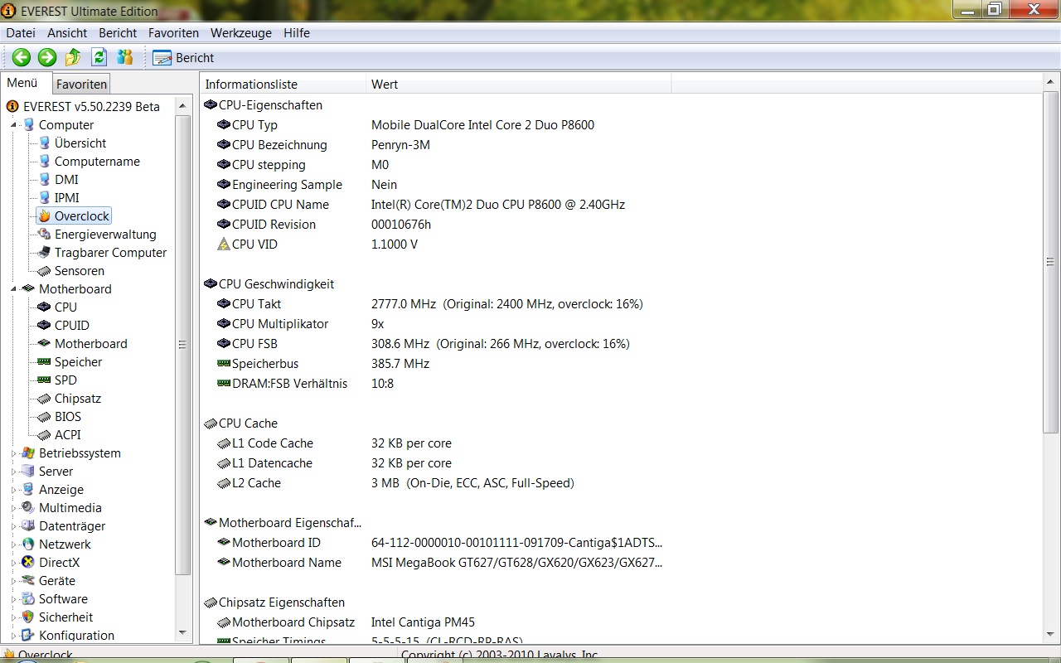Expand the Server tree node
The height and width of the screenshot is (663, 1061).
14,472
